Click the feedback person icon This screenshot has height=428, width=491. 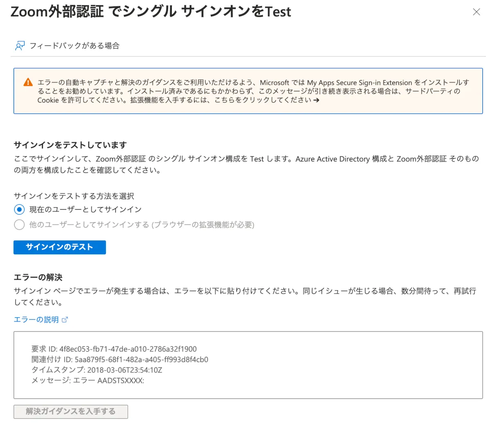[x=20, y=46]
